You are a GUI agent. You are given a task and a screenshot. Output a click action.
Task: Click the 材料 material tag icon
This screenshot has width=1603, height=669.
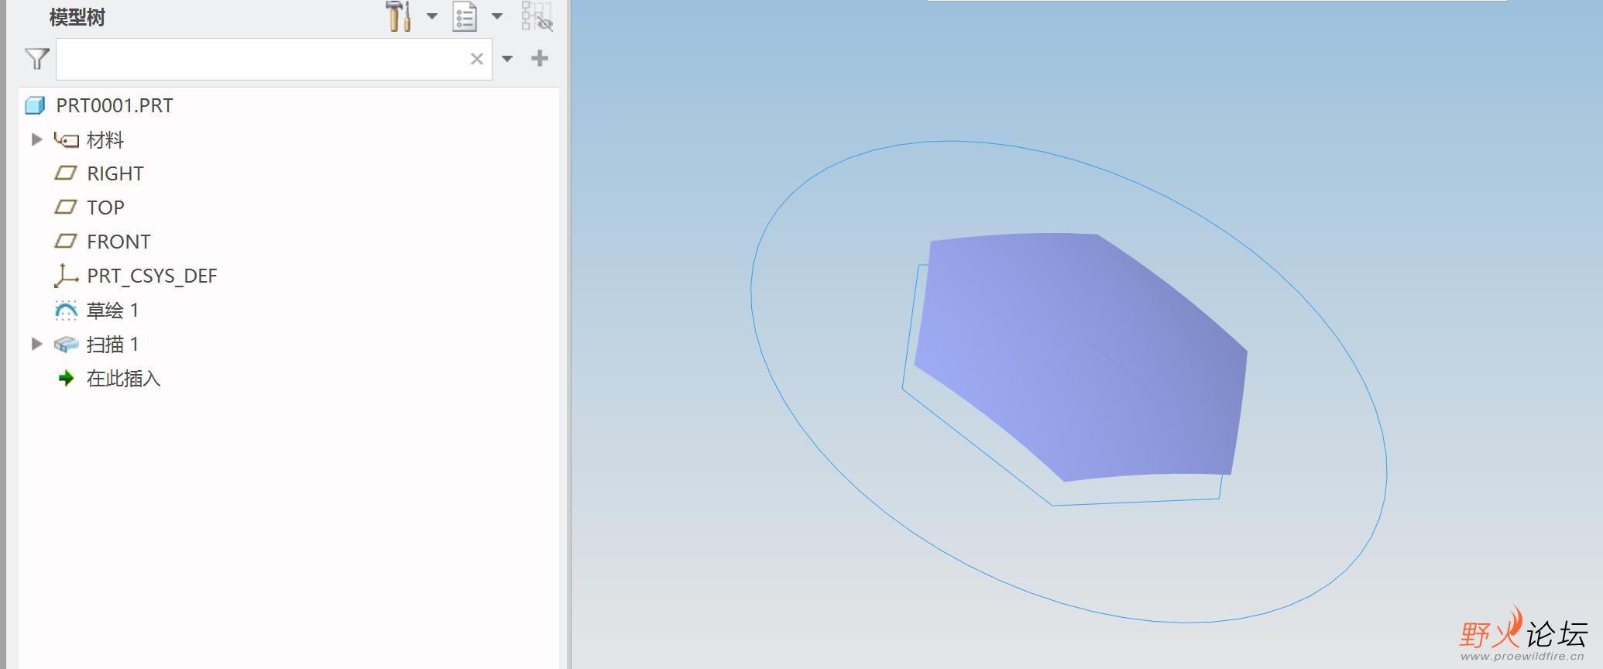[67, 140]
